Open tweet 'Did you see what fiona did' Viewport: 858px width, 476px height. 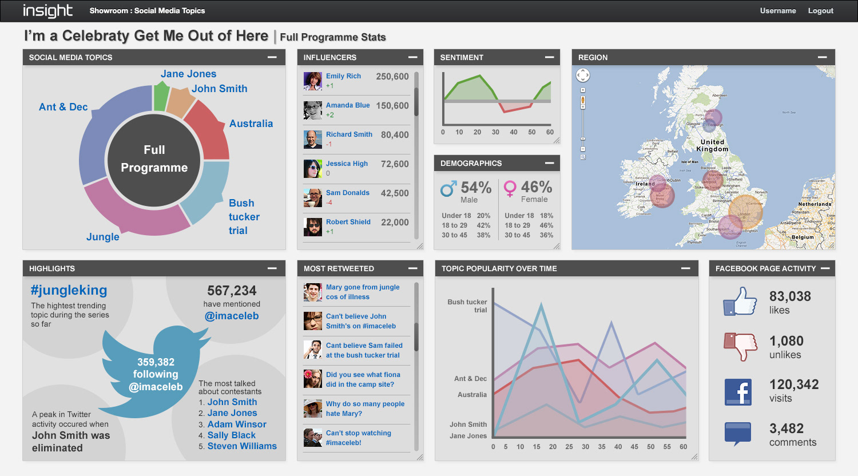pyautogui.click(x=363, y=379)
